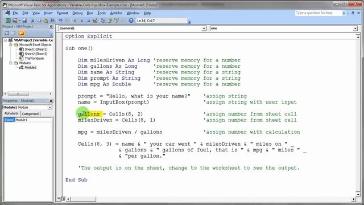Toggle Design Mode icon
The image size is (364, 205).
click(95, 20)
